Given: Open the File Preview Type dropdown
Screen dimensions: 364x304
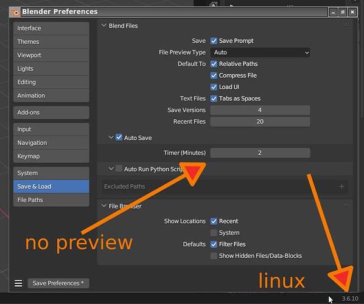Looking at the screenshot, I should 260,52.
